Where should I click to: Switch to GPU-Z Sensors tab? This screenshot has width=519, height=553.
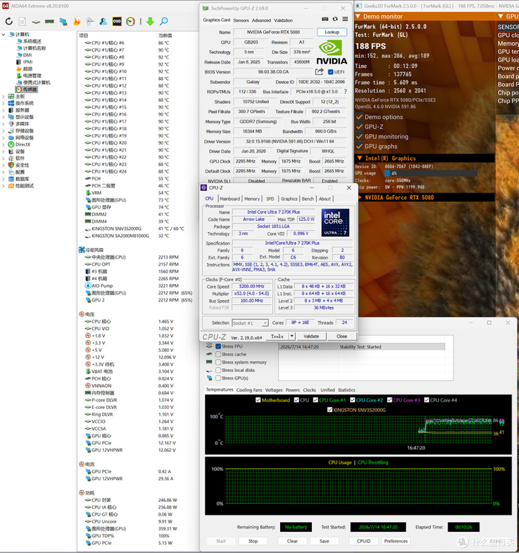point(241,21)
